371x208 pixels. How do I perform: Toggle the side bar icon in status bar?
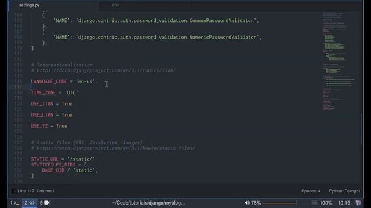14,191
